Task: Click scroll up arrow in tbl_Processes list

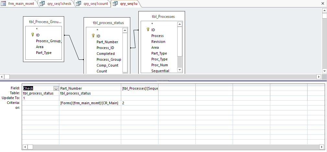Action: [180, 24]
